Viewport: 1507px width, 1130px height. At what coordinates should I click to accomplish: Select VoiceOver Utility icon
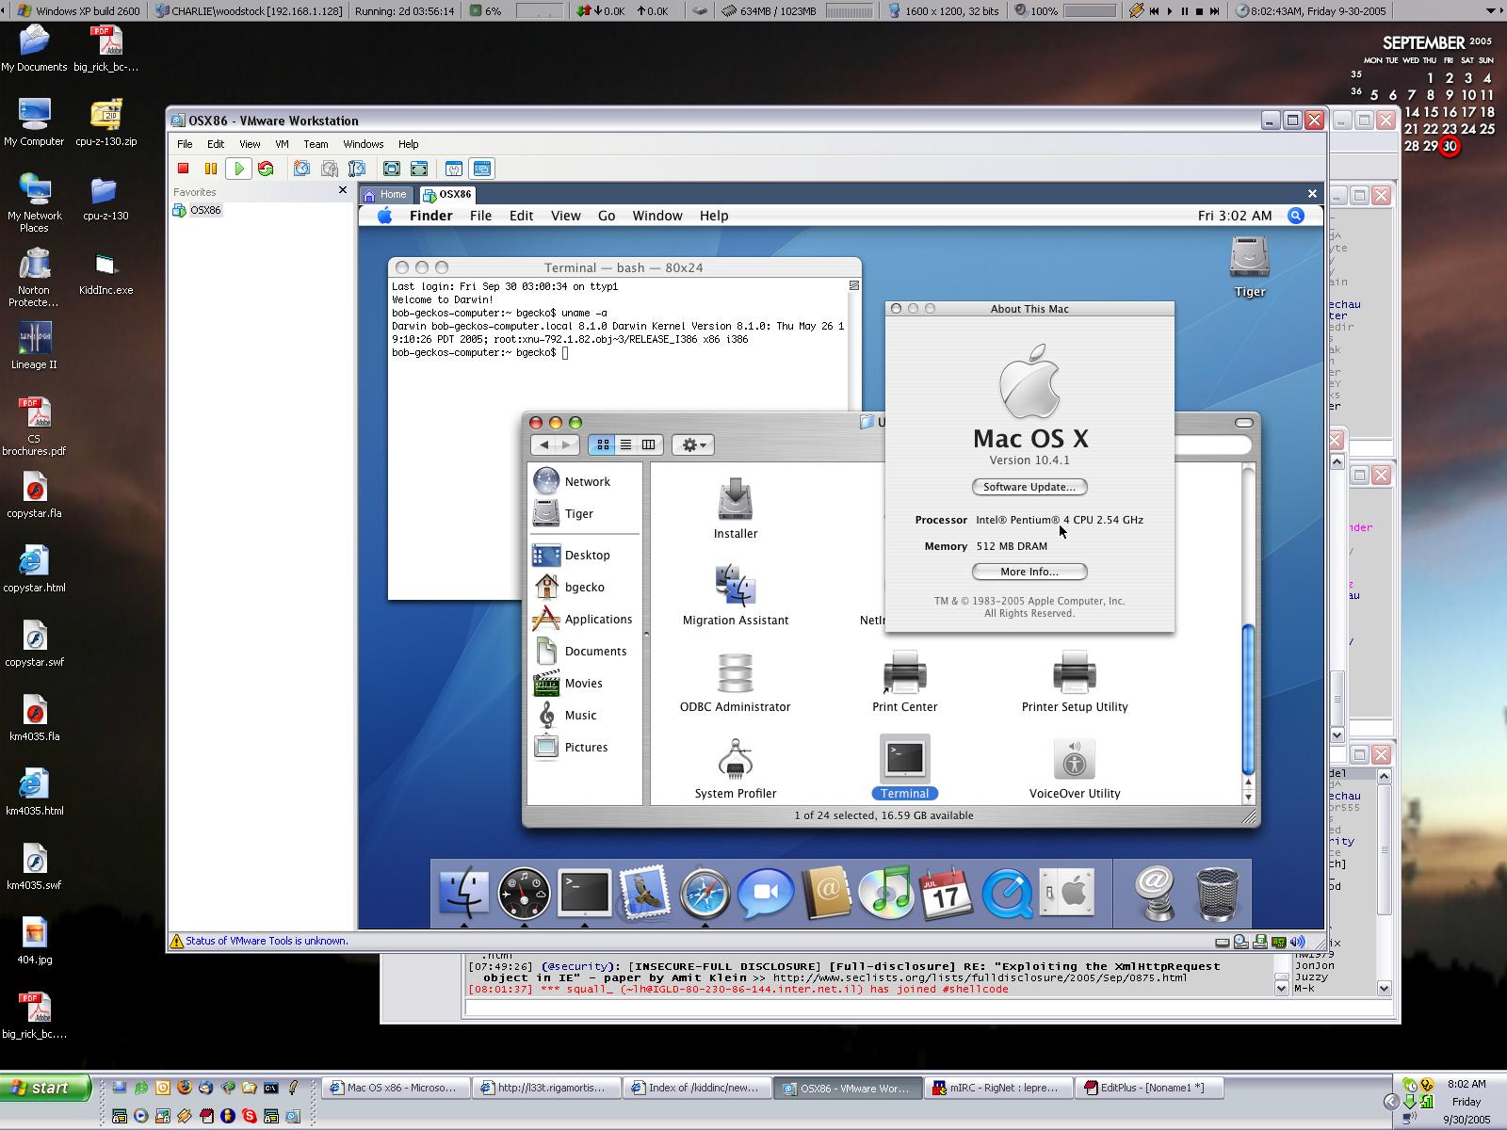point(1075,768)
